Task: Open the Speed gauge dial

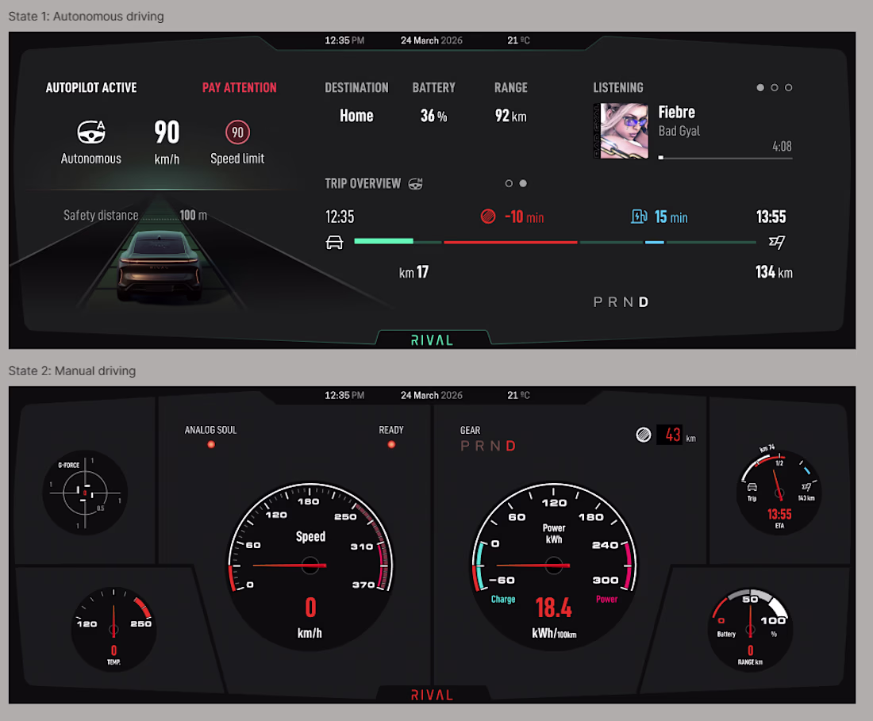Action: point(310,566)
